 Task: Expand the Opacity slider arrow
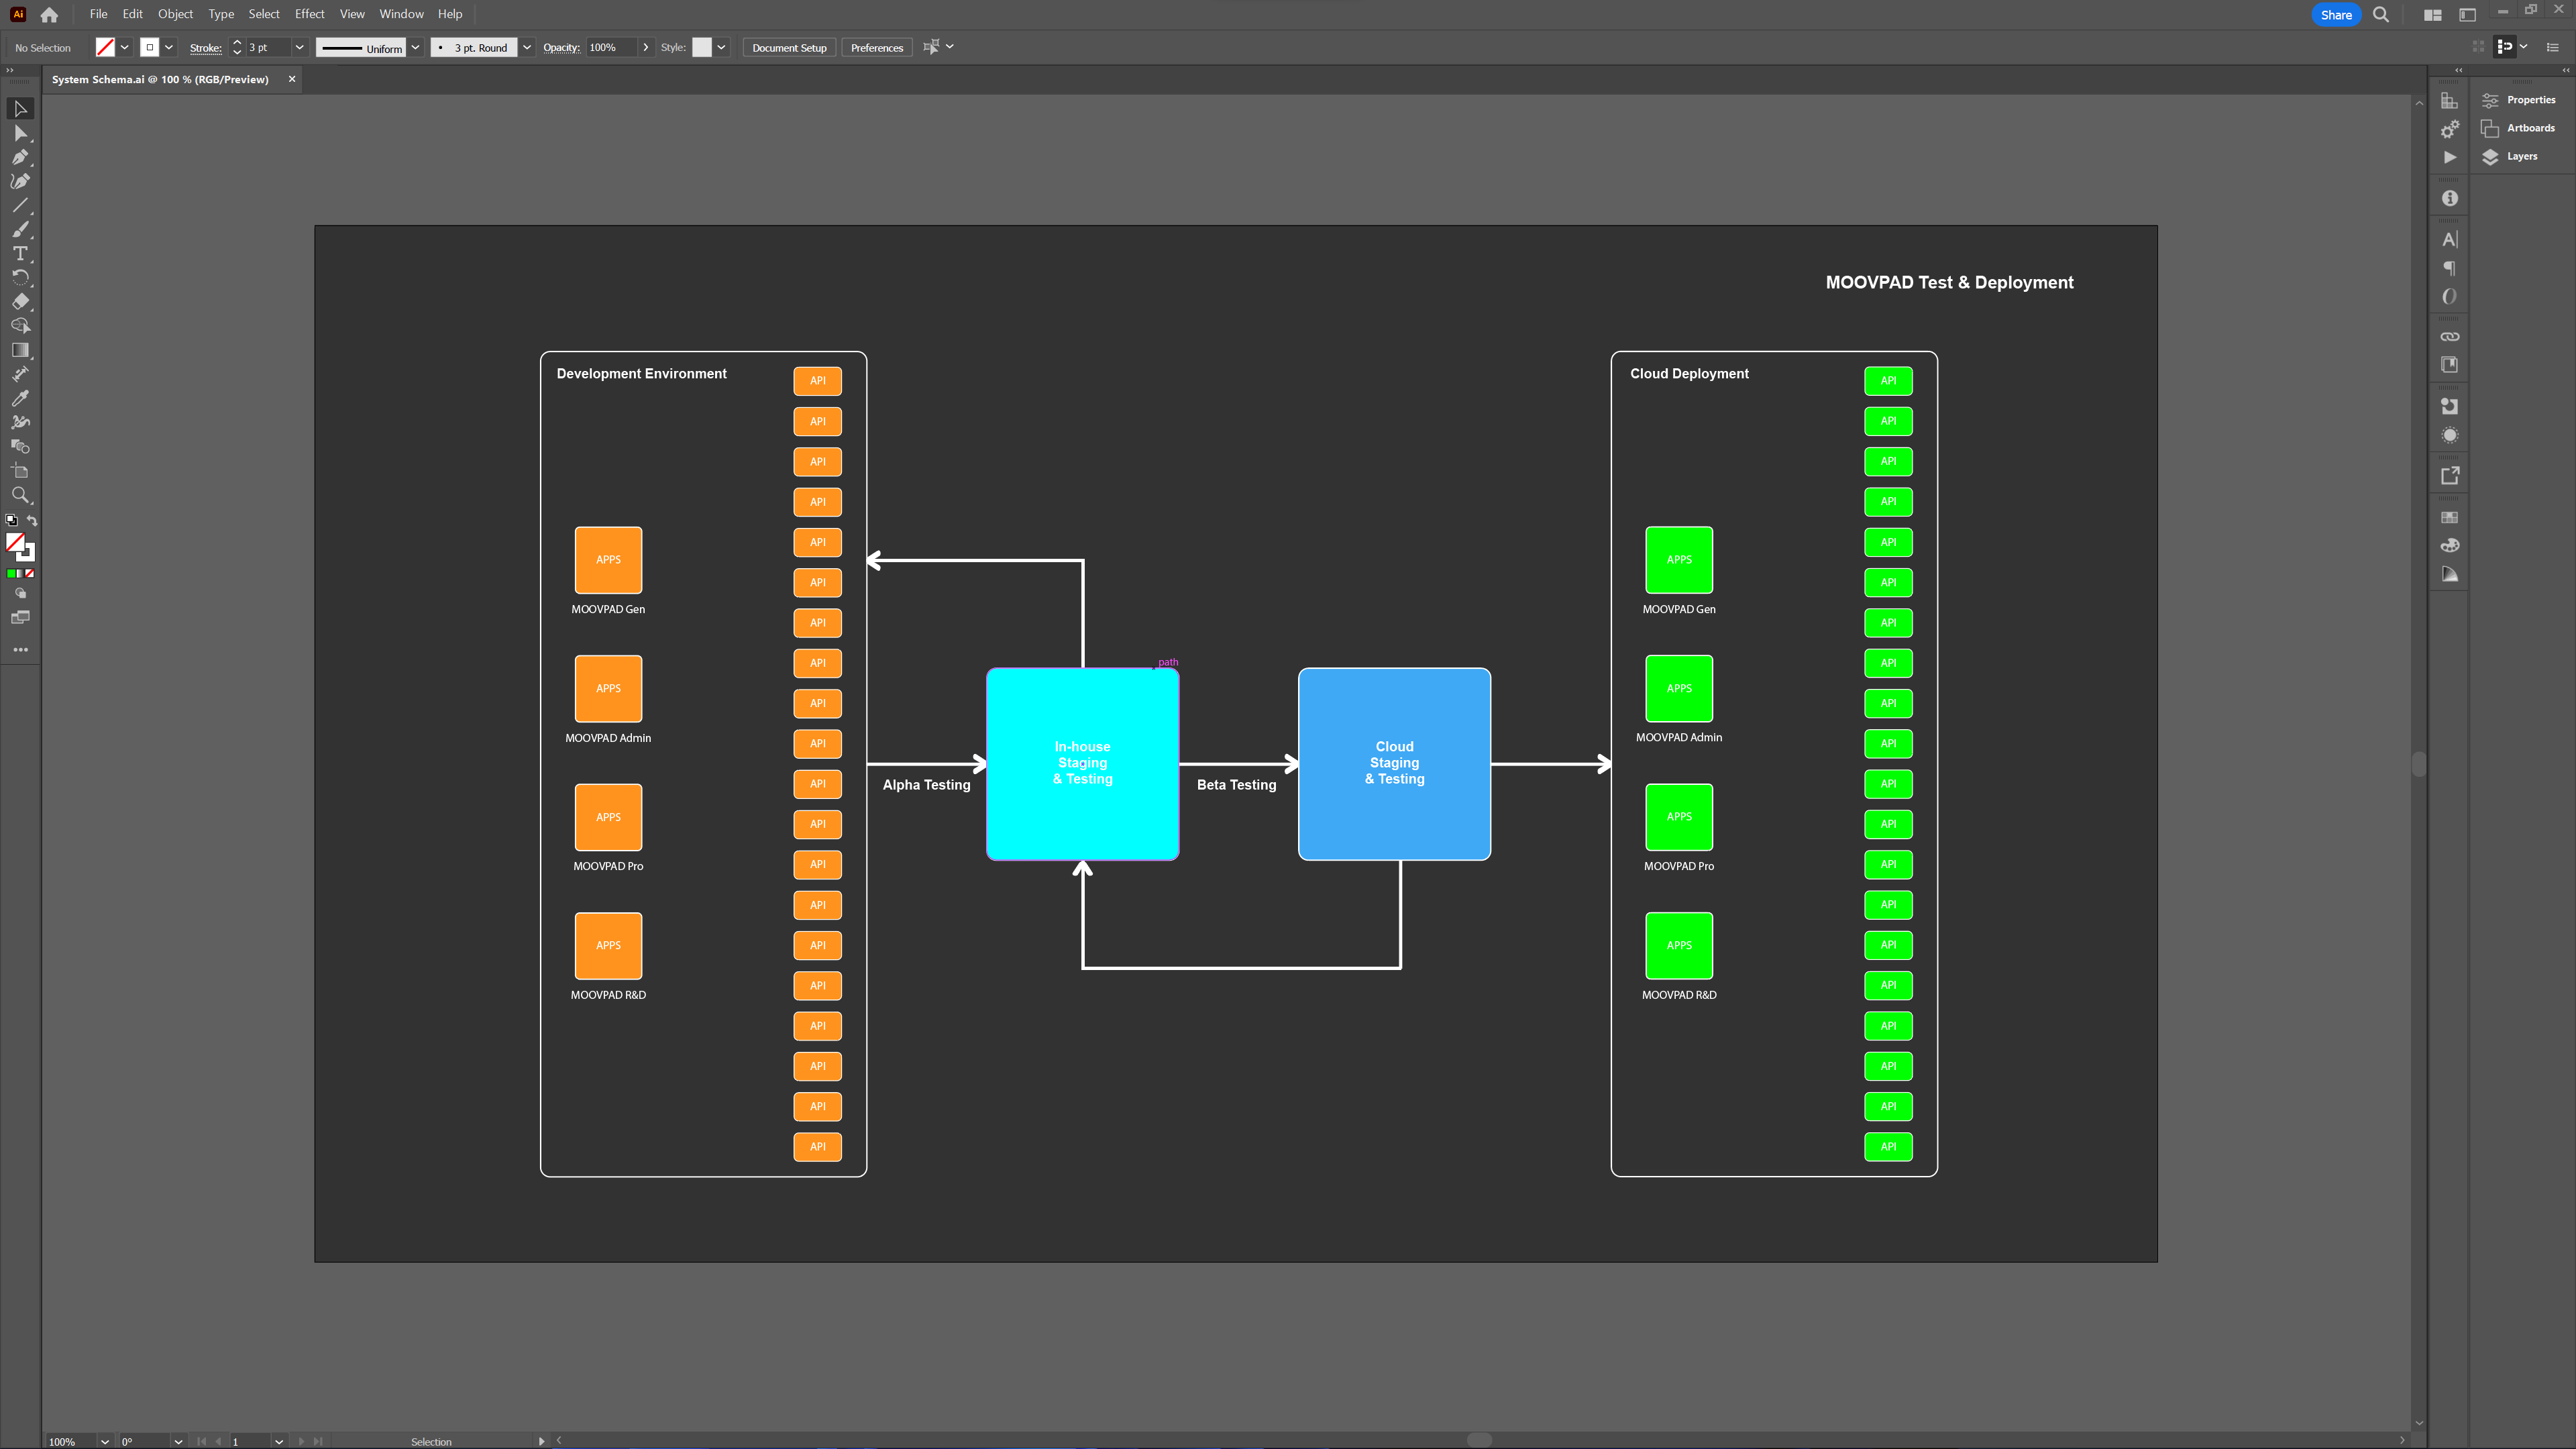click(x=646, y=47)
